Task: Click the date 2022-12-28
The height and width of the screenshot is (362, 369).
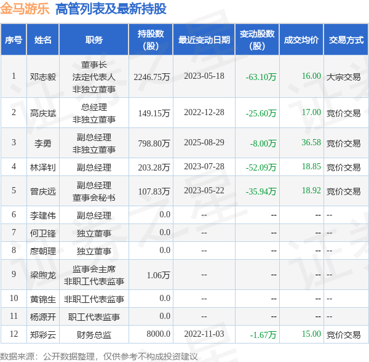Action: 204,112
